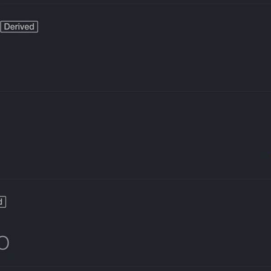Click the thin strip above the top divider
This screenshot has width=271, height=271.
(x=135, y=2)
